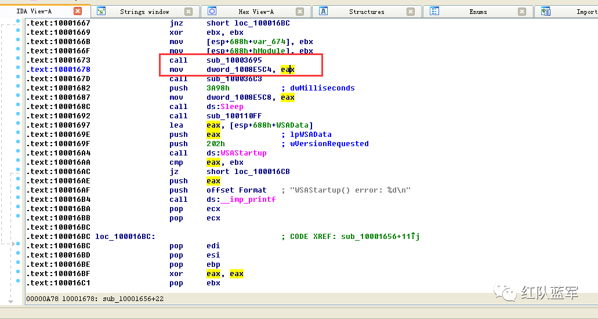The height and width of the screenshot is (319, 598).
Task: Click the Strings window tab icon
Action: pos(101,12)
